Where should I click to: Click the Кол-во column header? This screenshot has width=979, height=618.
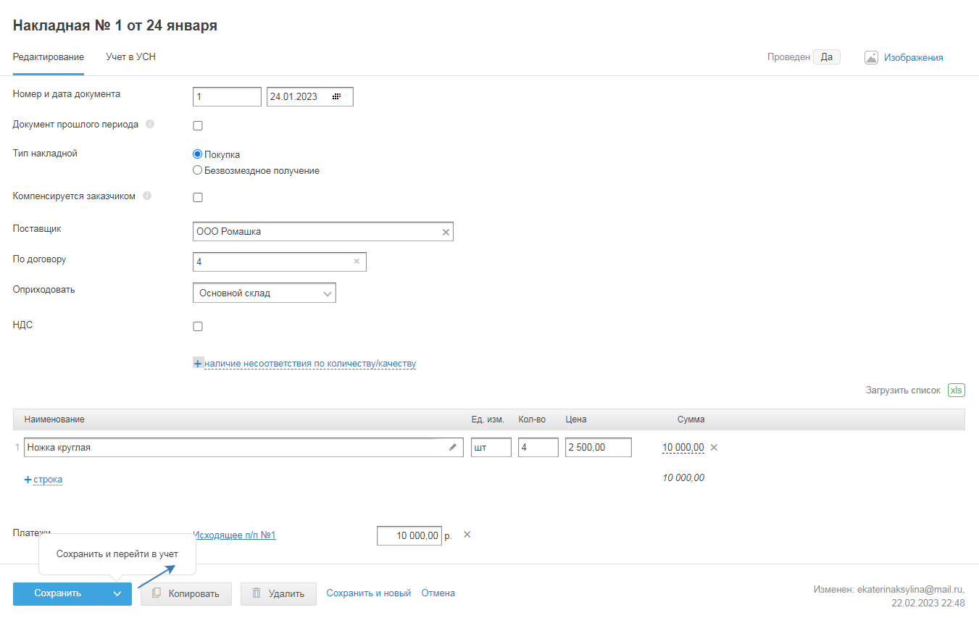(x=532, y=419)
